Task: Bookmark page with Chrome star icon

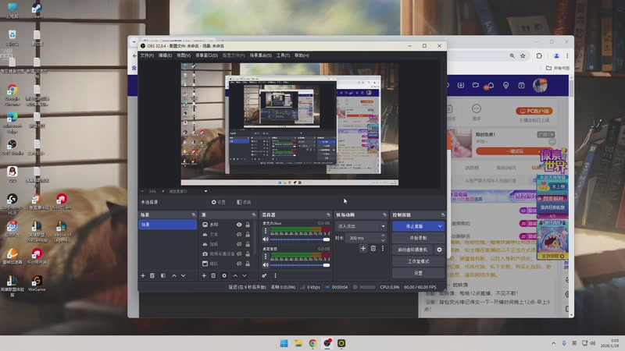Action: (x=523, y=55)
